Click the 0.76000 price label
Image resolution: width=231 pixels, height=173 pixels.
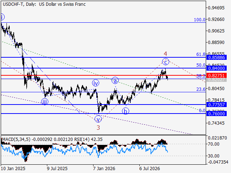[x=217, y=114]
